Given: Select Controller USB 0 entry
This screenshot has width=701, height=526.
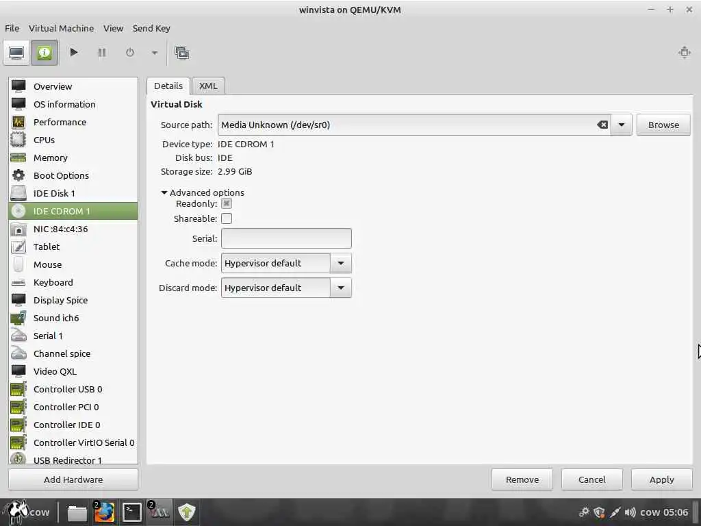Looking at the screenshot, I should pyautogui.click(x=73, y=389).
